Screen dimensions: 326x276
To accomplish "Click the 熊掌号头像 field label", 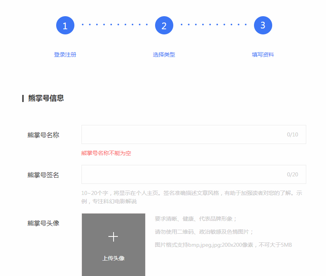I will coord(44,223).
